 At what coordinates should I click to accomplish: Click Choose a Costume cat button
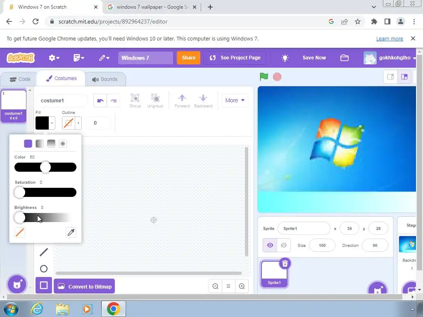[17, 284]
